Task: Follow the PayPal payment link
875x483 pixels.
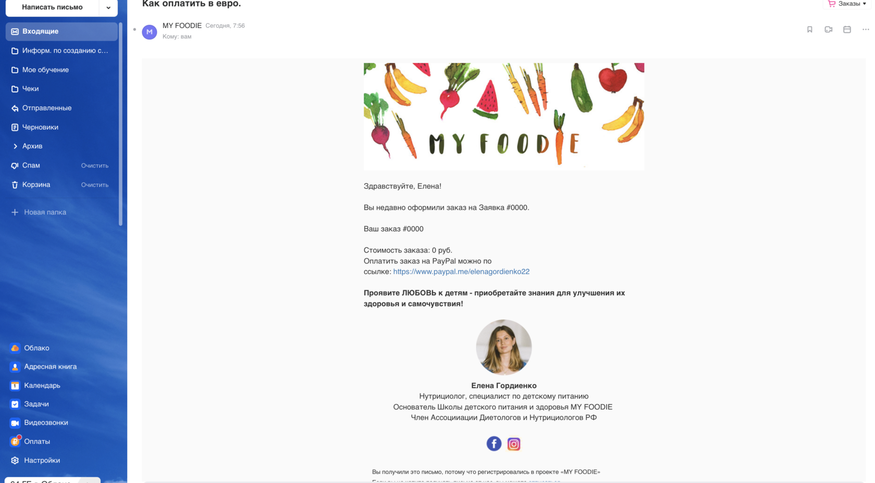Action: point(461,272)
